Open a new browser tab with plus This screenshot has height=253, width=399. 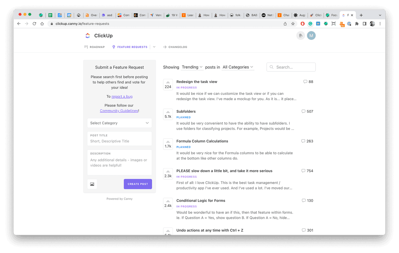361,15
